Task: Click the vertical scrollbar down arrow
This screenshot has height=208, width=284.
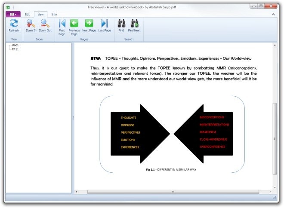Action: click(275, 187)
